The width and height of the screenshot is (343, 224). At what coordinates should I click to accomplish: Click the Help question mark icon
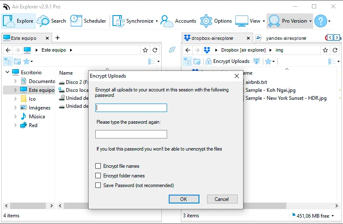tap(320, 21)
